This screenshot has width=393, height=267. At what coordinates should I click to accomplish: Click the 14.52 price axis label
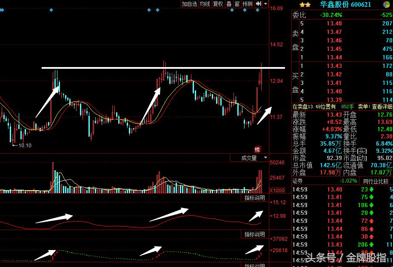click(x=276, y=45)
